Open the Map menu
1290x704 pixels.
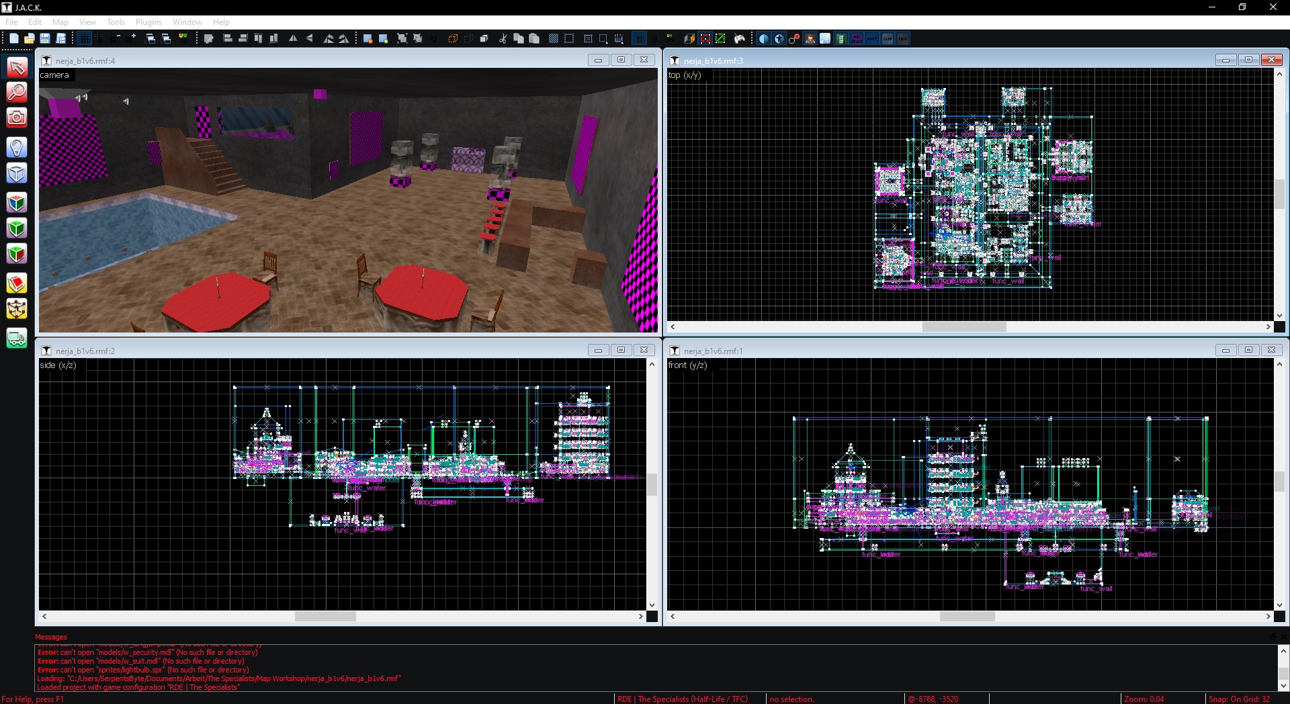pos(60,22)
